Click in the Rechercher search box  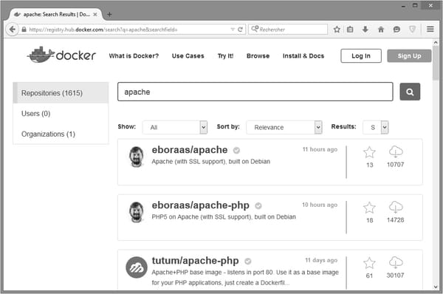pos(288,29)
